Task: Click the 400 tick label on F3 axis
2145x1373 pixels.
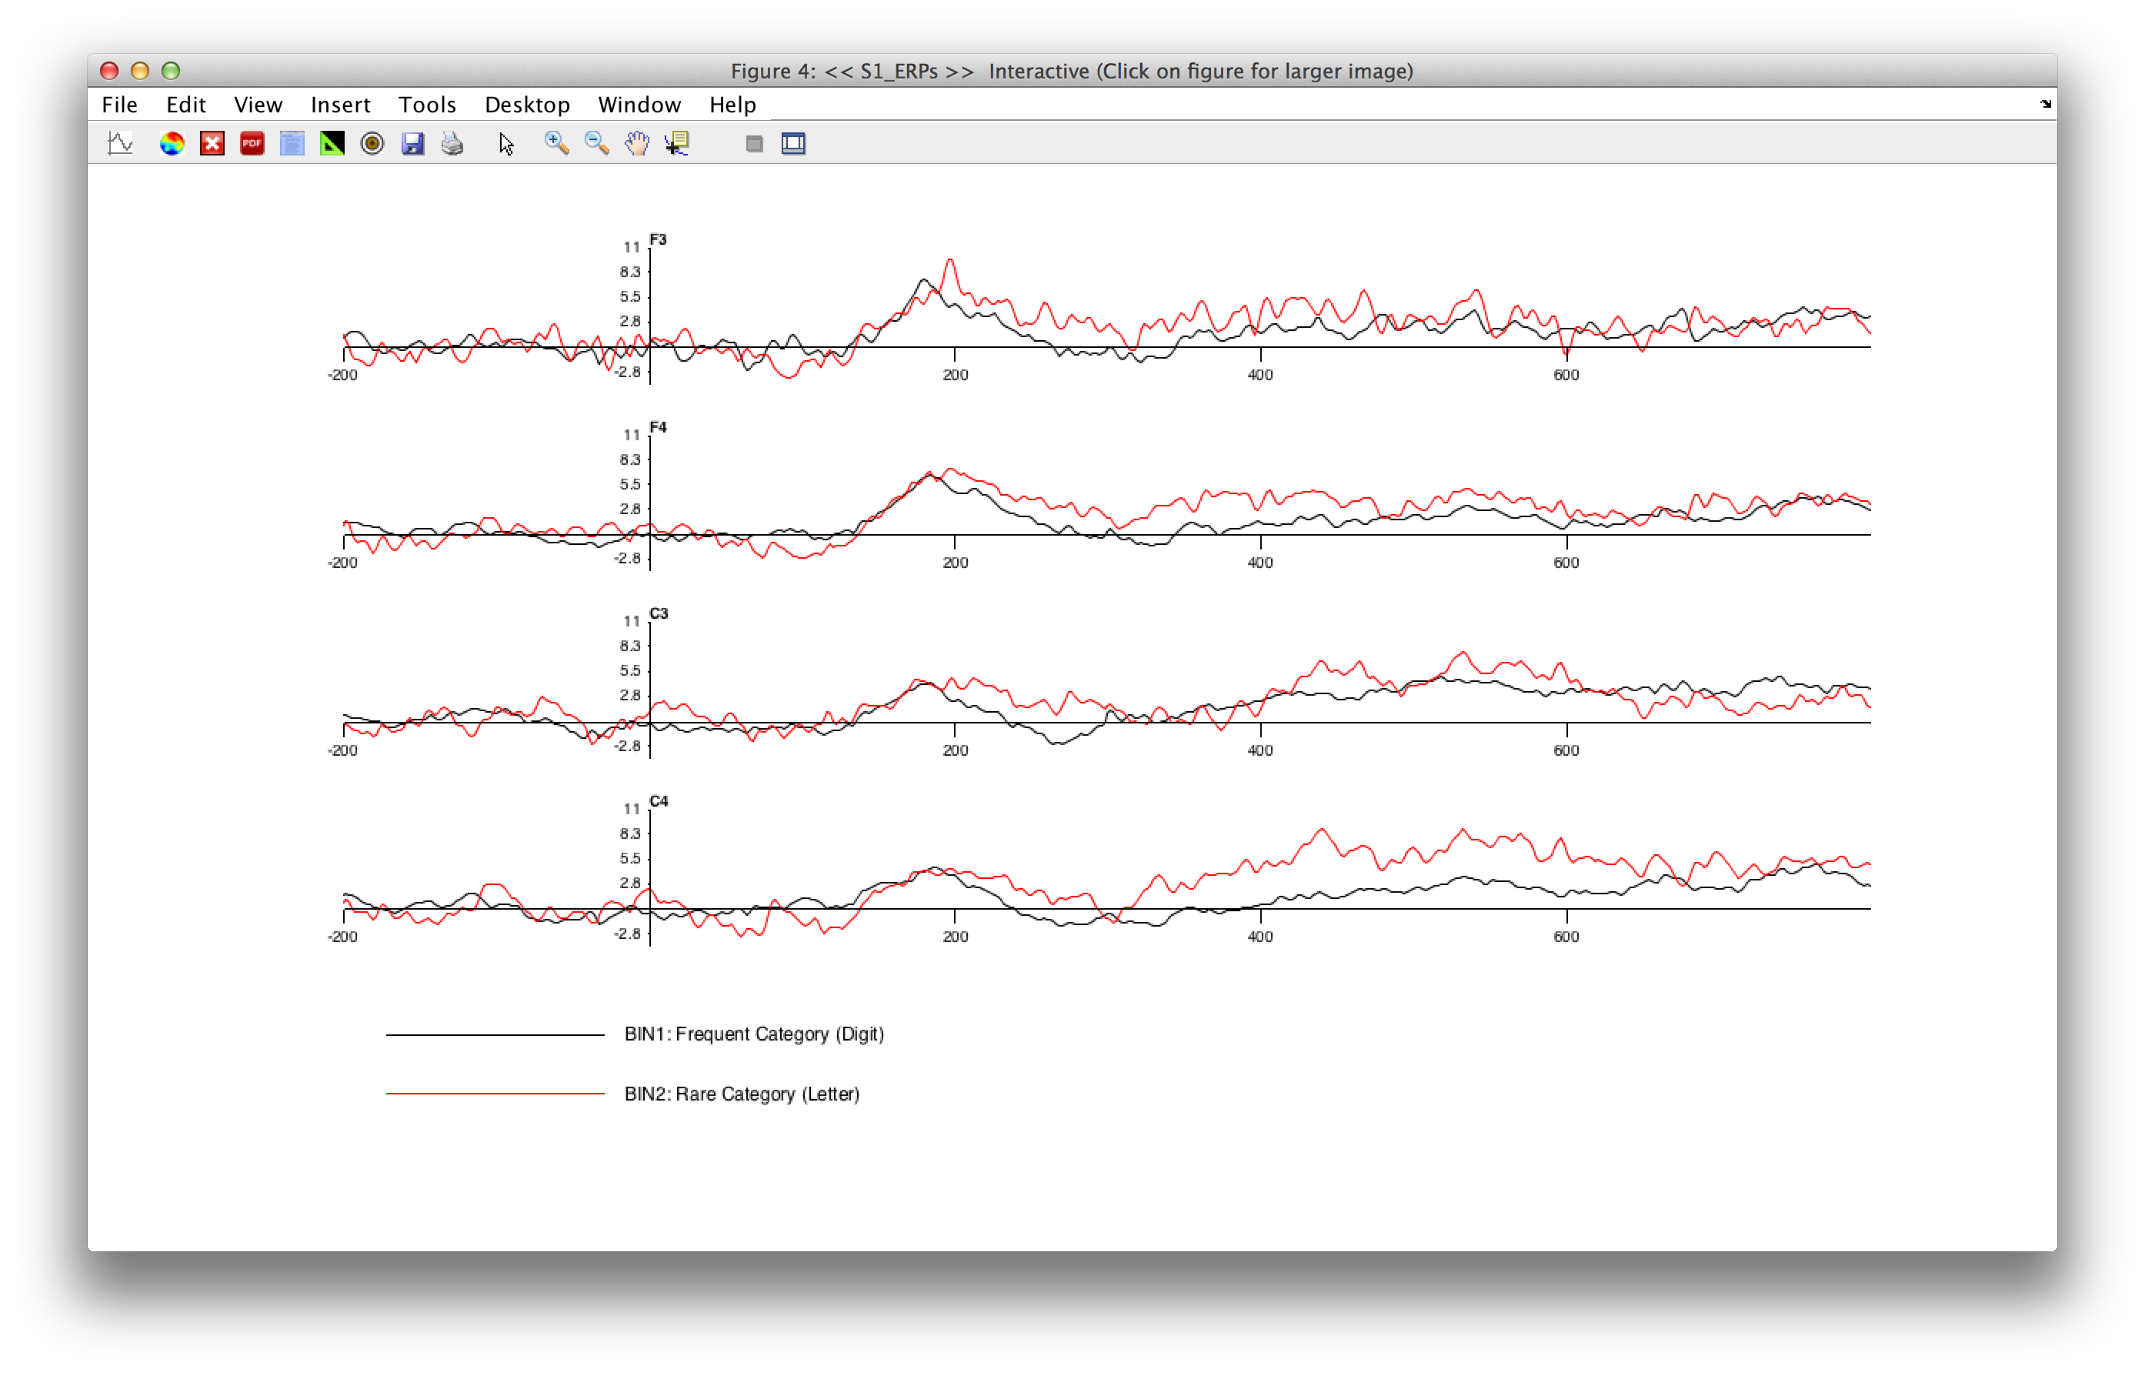Action: (1260, 376)
